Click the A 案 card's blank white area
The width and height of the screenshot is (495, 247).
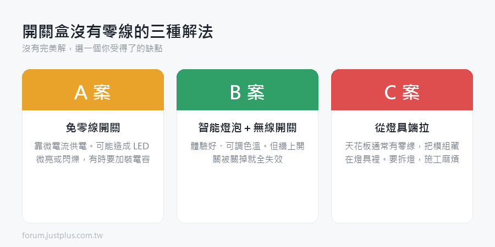(x=93, y=194)
